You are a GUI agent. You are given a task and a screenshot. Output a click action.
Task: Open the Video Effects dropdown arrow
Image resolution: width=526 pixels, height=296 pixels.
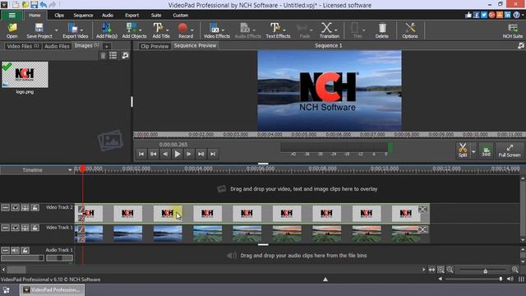click(x=223, y=30)
